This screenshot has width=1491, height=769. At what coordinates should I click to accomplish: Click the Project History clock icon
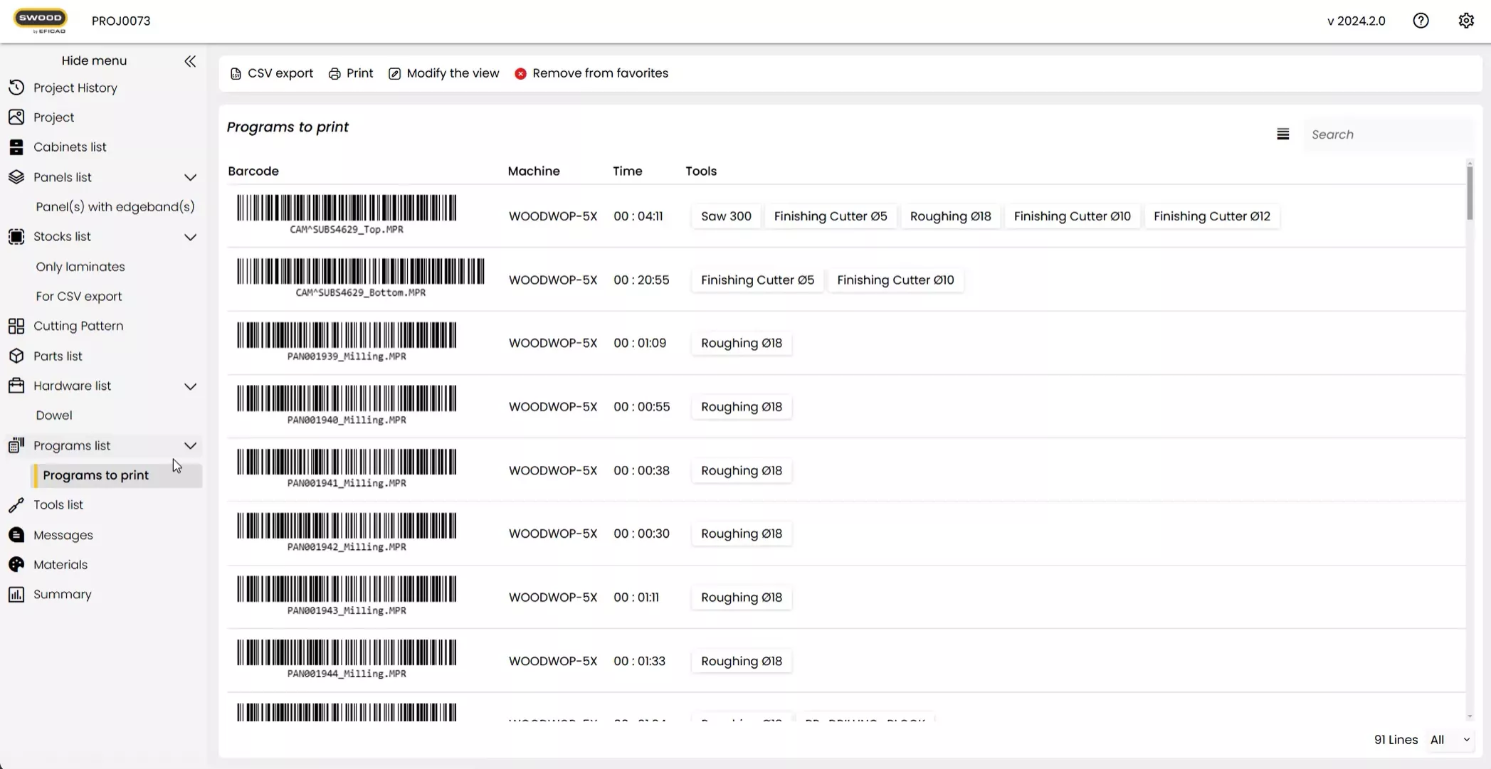click(x=16, y=87)
